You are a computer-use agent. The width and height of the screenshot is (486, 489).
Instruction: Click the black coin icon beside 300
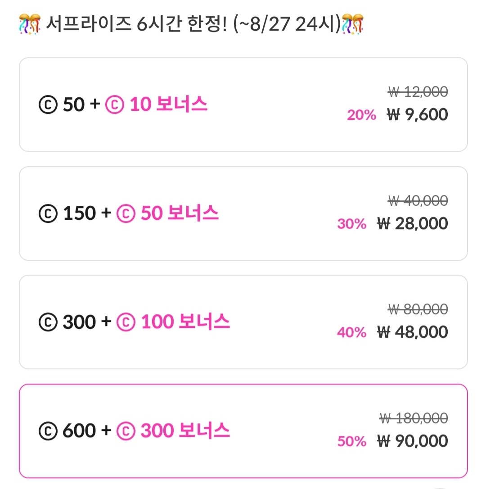(48, 322)
